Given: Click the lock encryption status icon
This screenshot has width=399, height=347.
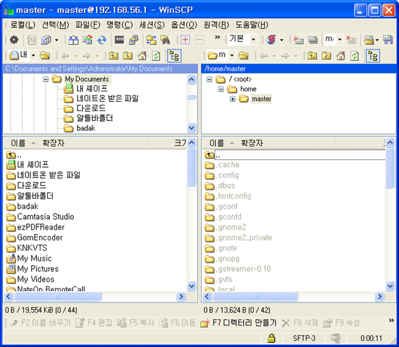Looking at the screenshot, I should [272, 338].
